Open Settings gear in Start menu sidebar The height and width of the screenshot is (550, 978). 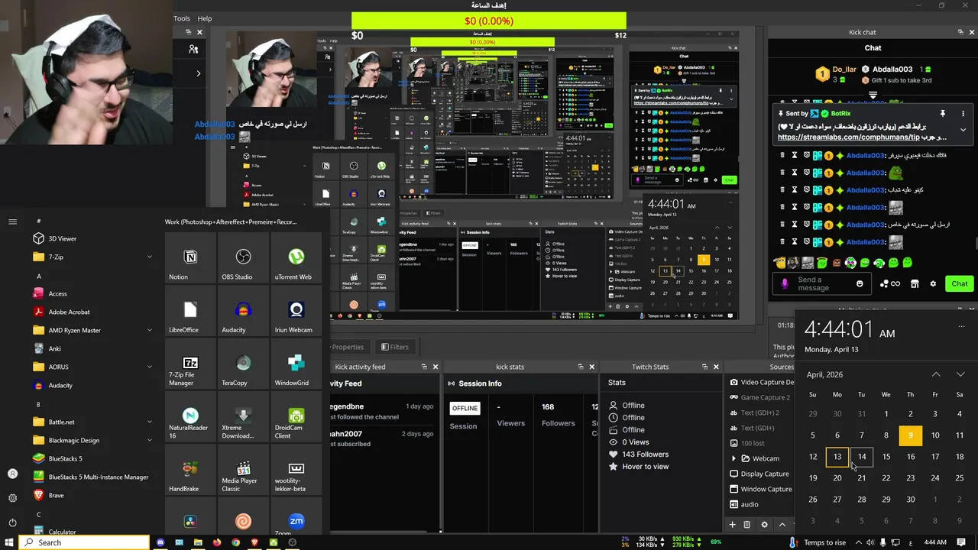click(12, 498)
